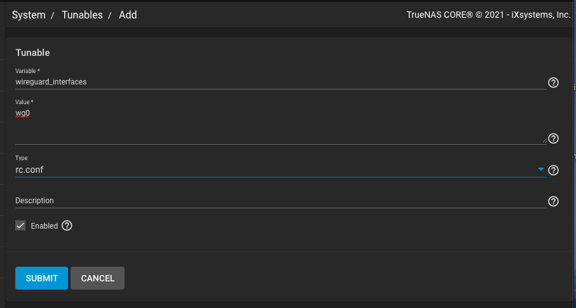Open help icon beside the Description field
This screenshot has width=576, height=308.
(x=553, y=201)
